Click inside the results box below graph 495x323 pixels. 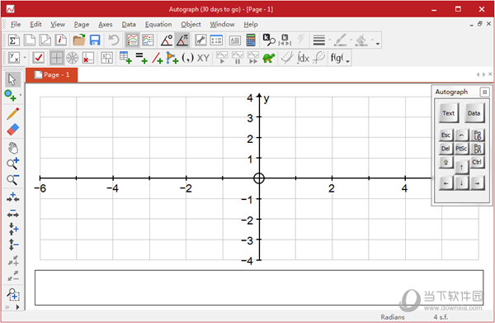259,287
